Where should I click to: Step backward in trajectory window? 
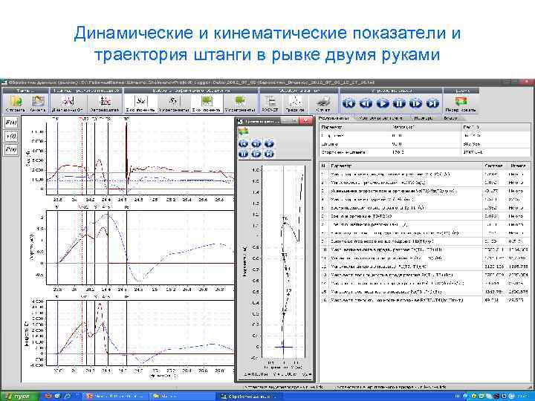pyautogui.click(x=256, y=143)
